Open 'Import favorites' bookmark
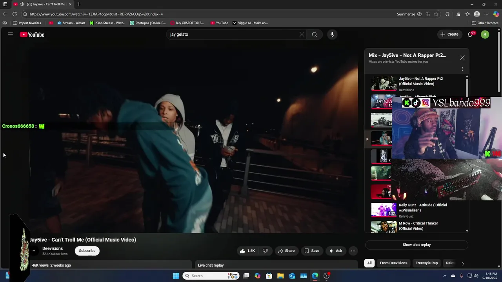This screenshot has width=502, height=282. (27, 23)
